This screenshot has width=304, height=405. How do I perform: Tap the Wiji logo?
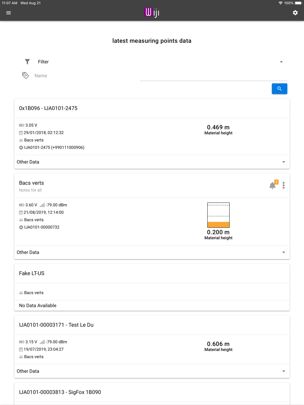pyautogui.click(x=152, y=13)
